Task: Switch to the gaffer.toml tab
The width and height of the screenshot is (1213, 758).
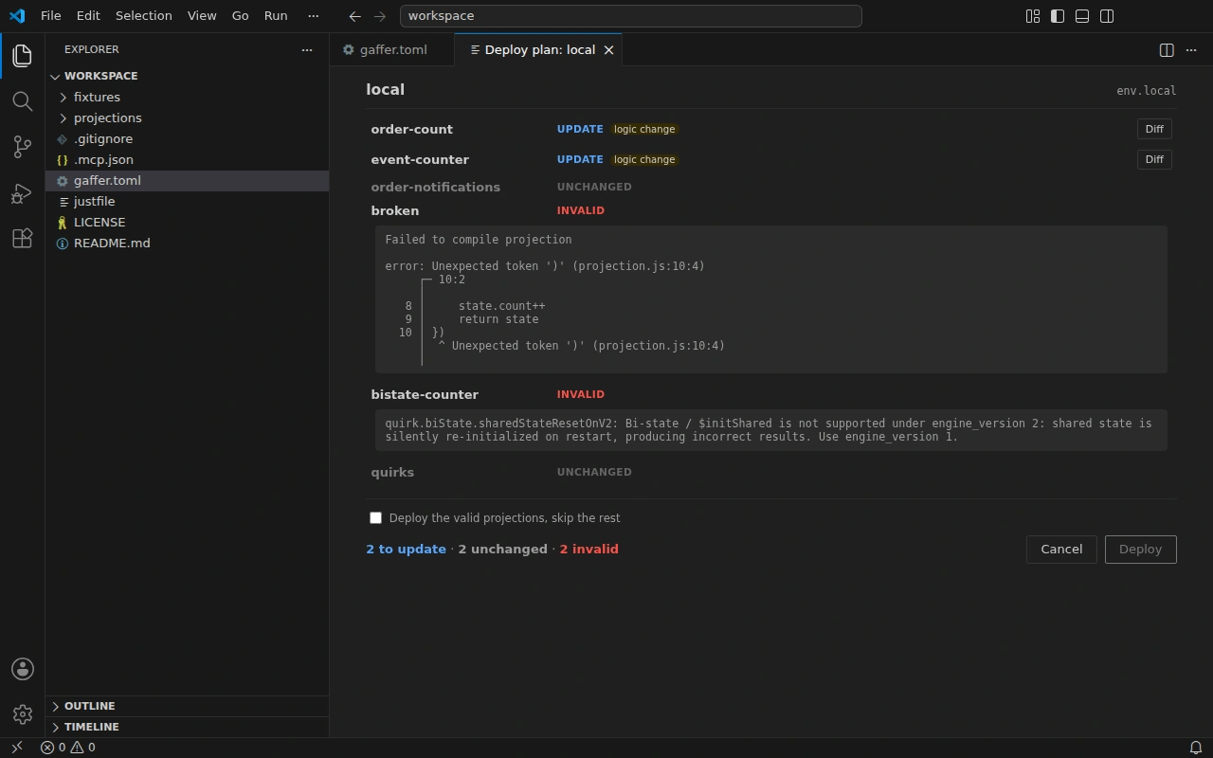Action: (392, 50)
